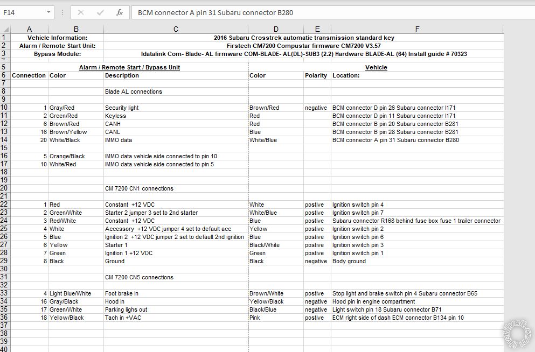This screenshot has height=352, width=535.
Task: Click the 'Location:' header cell
Action: (418, 76)
